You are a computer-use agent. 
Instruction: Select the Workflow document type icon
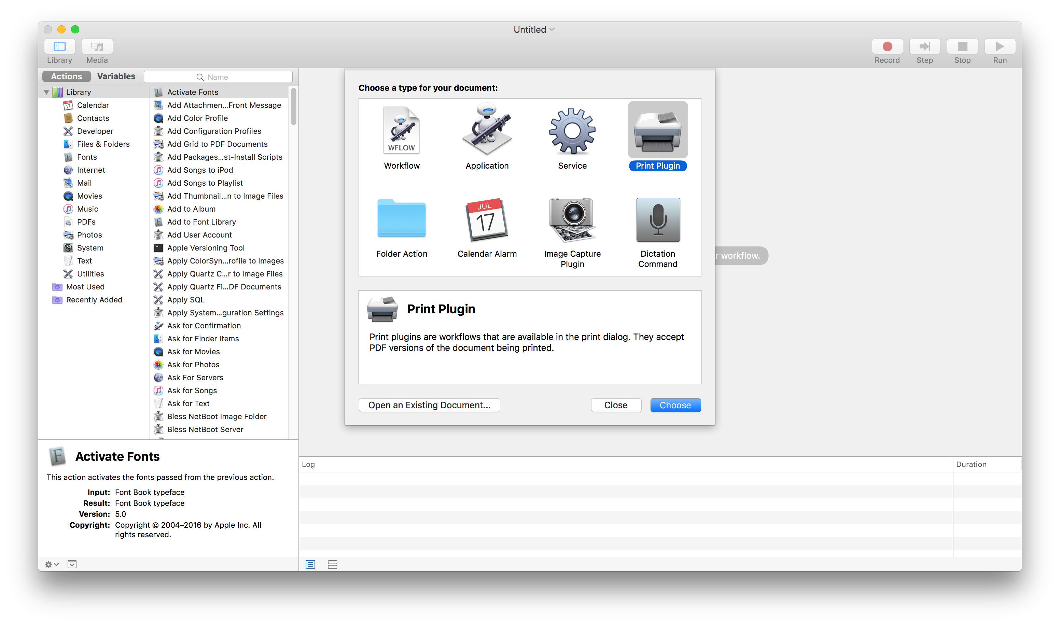click(401, 131)
